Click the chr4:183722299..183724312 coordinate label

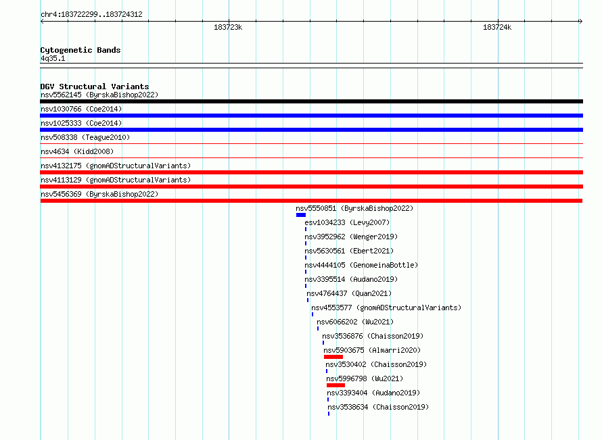point(91,14)
